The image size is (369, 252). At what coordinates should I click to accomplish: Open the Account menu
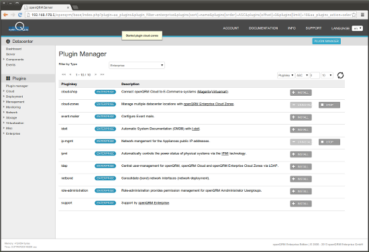pyautogui.click(x=231, y=28)
